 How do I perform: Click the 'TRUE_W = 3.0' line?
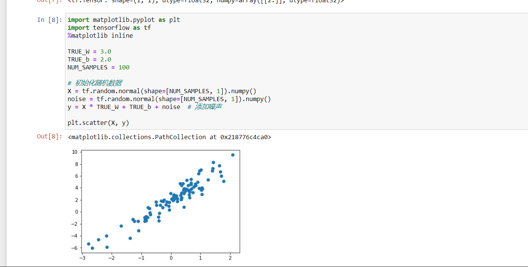(90, 51)
